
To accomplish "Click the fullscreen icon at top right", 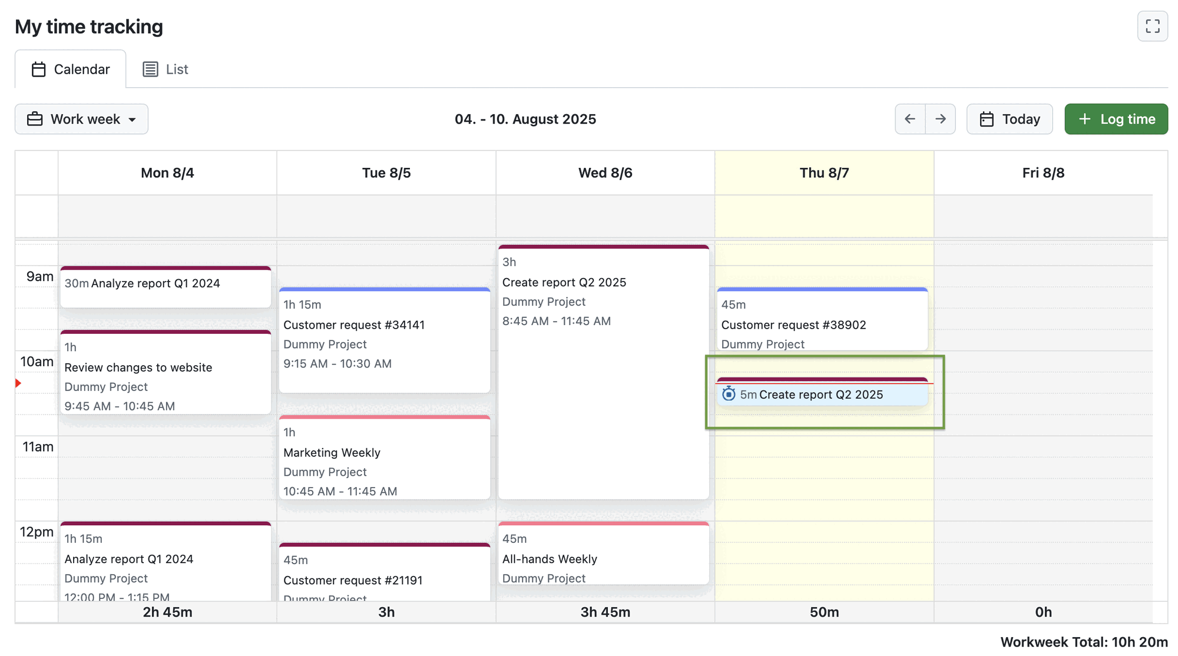I will [1153, 26].
